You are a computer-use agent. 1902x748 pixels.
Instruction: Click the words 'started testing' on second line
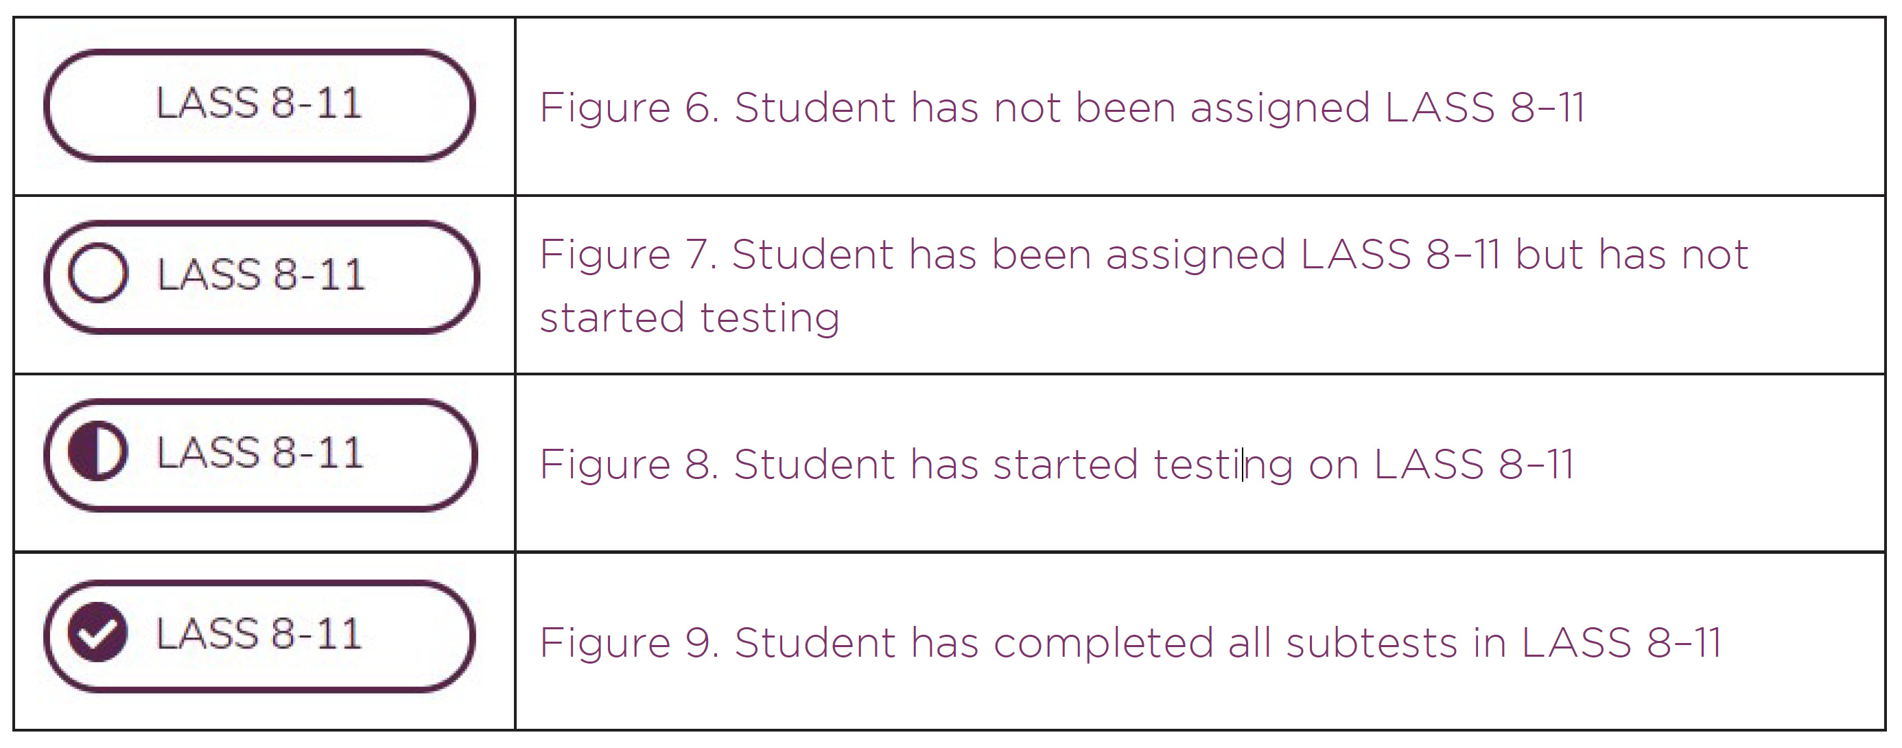[x=690, y=318]
